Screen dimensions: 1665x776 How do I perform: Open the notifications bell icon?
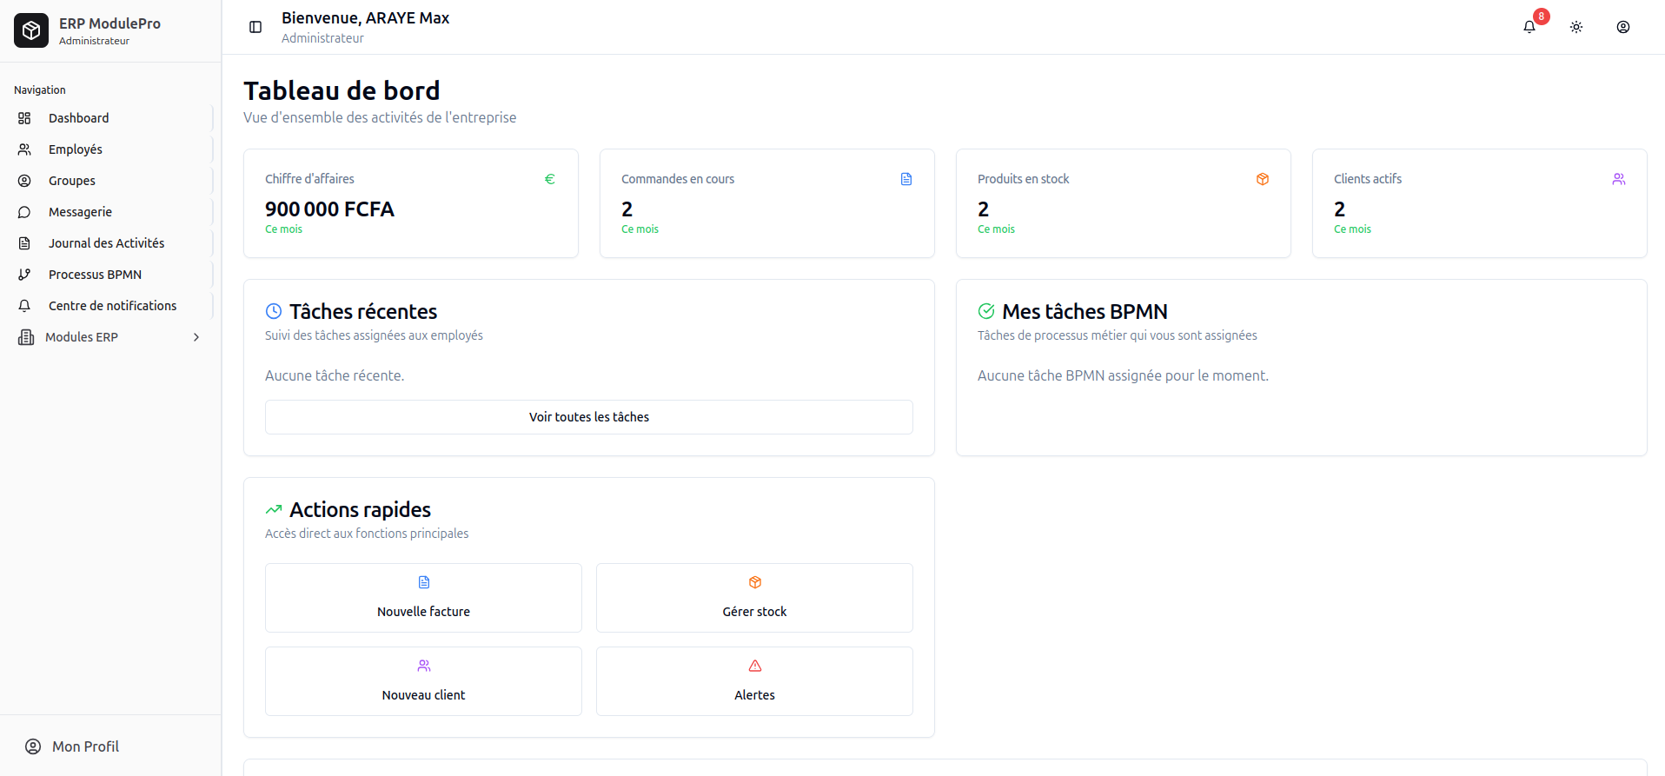1529,27
